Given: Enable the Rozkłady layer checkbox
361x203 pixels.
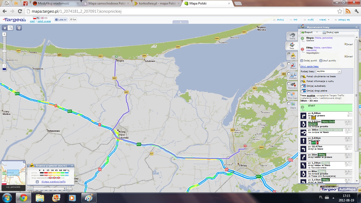Looking at the screenshot, I should coord(289,74).
